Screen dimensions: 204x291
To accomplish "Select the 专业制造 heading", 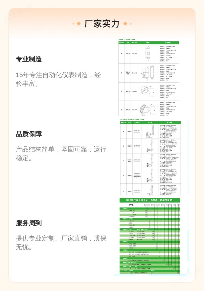I will click(29, 59).
